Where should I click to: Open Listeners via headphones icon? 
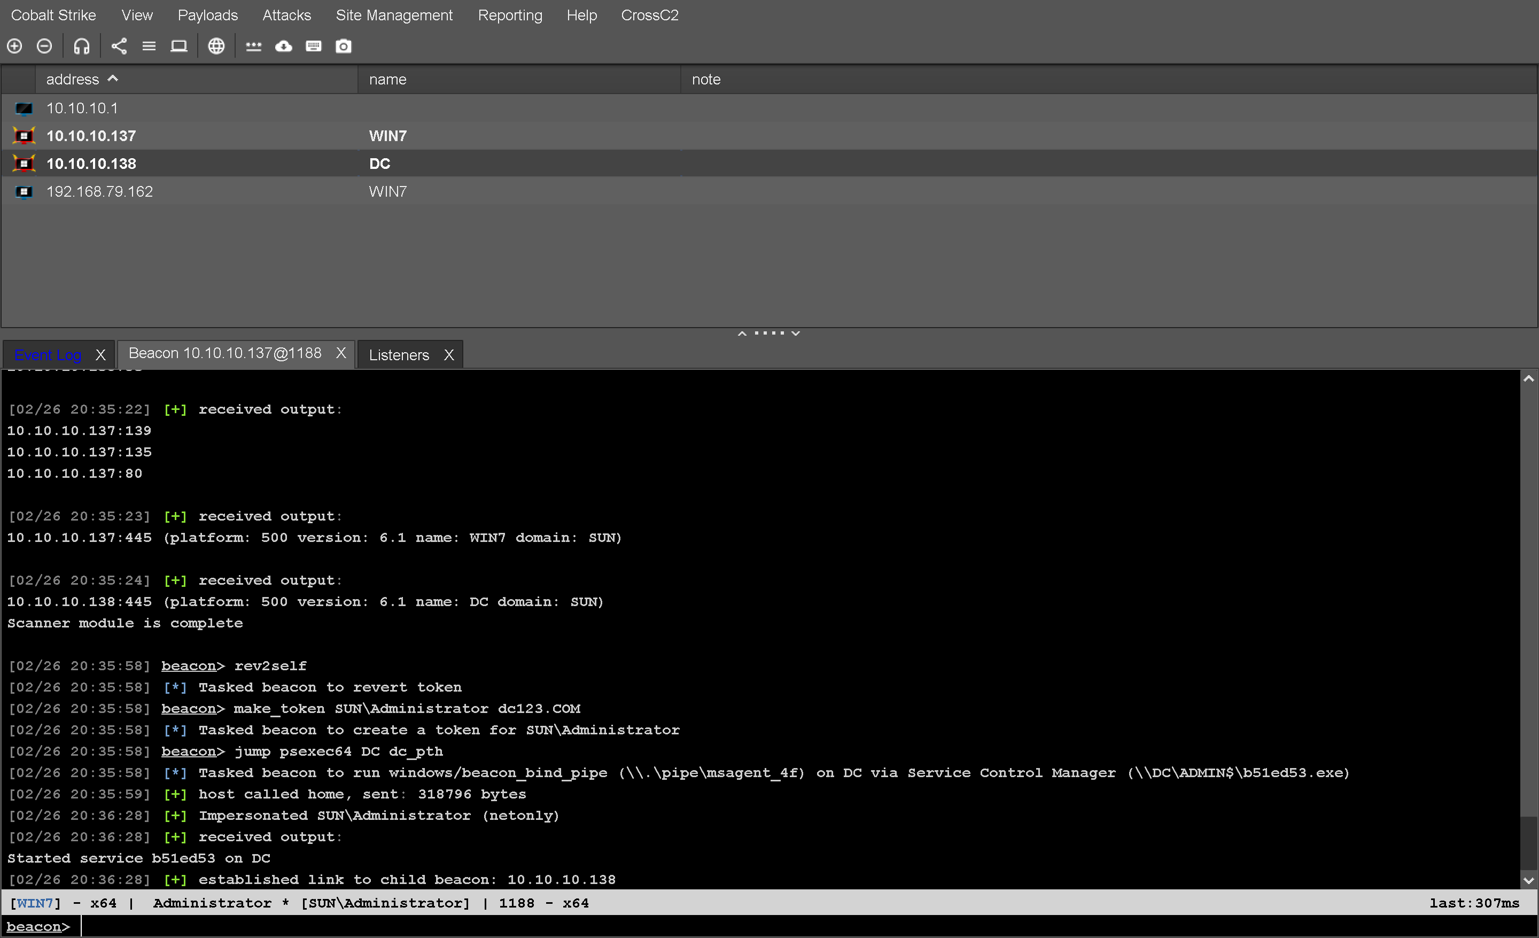(82, 46)
